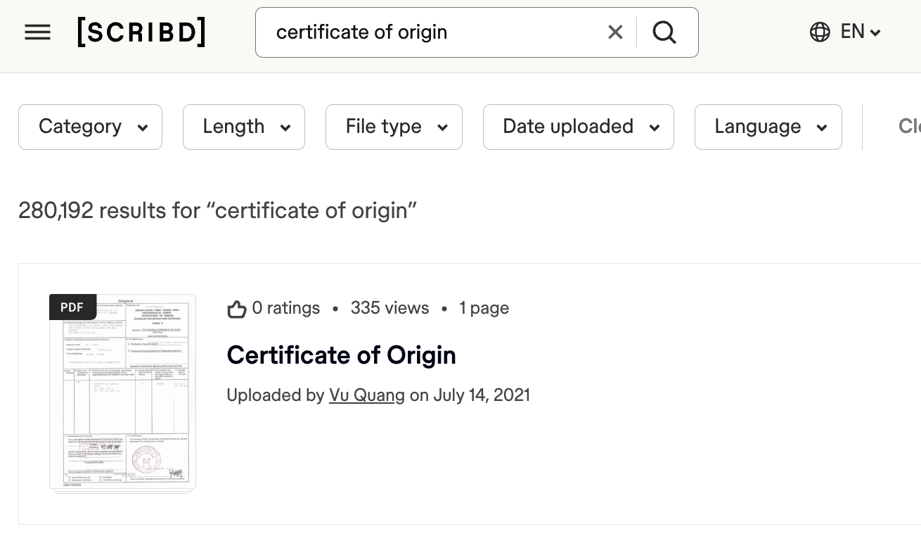
Task: Click the results count heading
Action: [x=217, y=210]
